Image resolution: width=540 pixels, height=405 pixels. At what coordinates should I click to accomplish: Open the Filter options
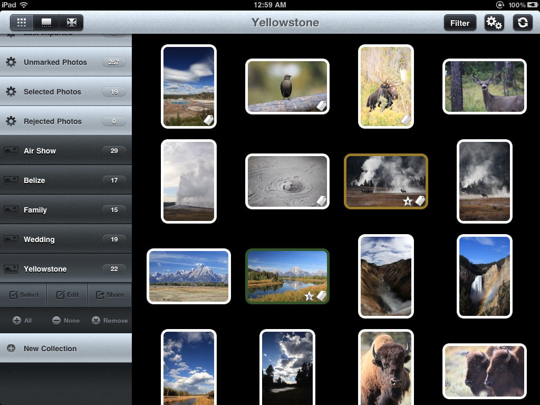tap(460, 23)
